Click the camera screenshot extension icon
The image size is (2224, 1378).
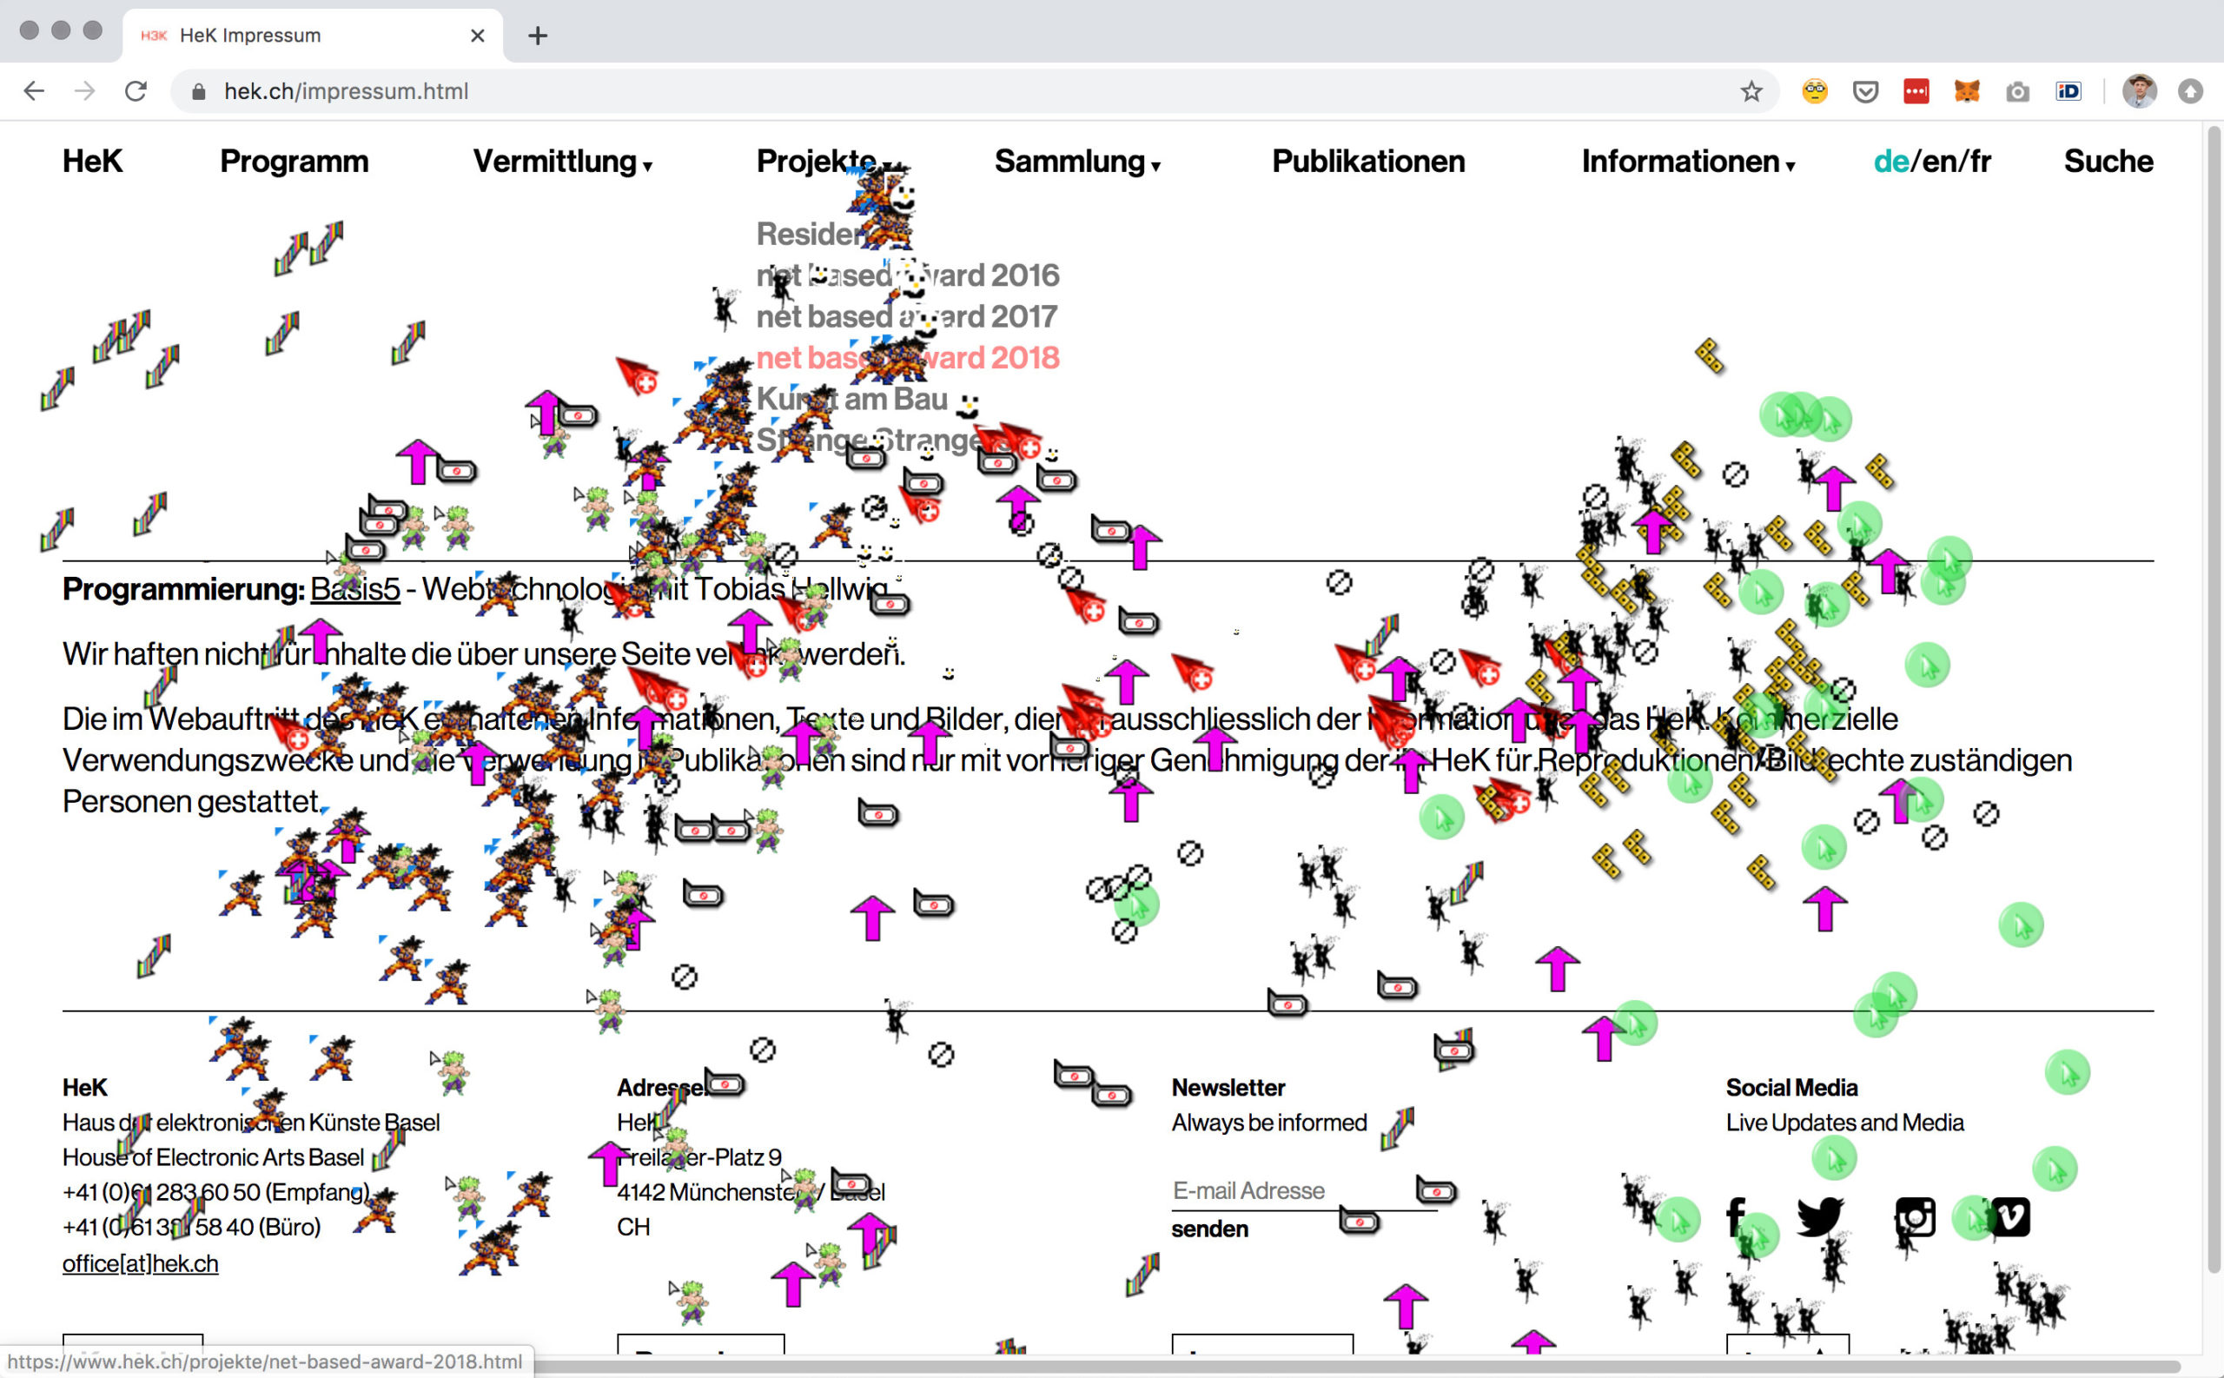pos(2017,91)
